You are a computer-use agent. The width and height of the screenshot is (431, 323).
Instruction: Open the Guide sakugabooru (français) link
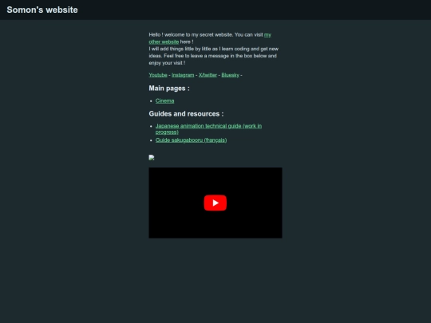(x=191, y=140)
